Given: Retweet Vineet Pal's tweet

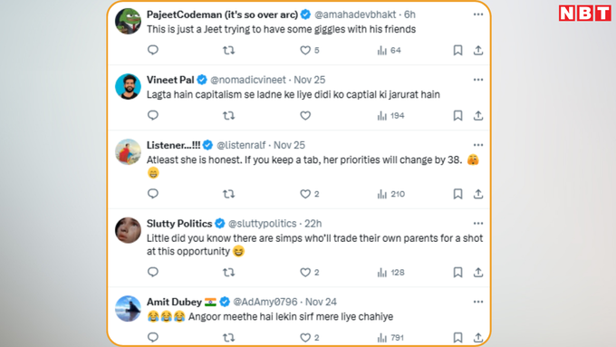Looking at the screenshot, I should point(228,116).
